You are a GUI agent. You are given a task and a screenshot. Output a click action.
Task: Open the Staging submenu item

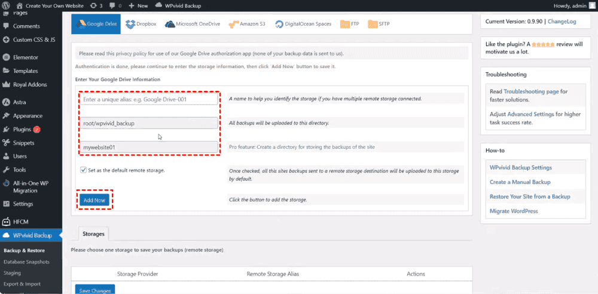tap(12, 273)
